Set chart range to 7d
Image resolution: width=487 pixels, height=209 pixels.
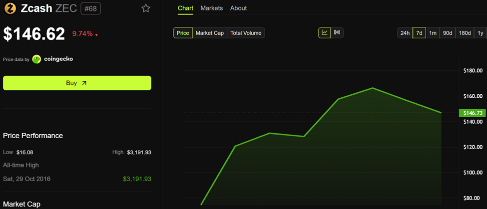(x=419, y=33)
